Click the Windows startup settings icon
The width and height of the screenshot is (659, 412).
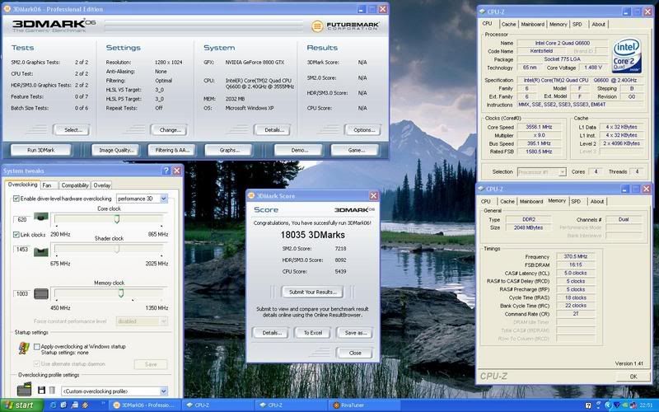pyautogui.click(x=24, y=349)
